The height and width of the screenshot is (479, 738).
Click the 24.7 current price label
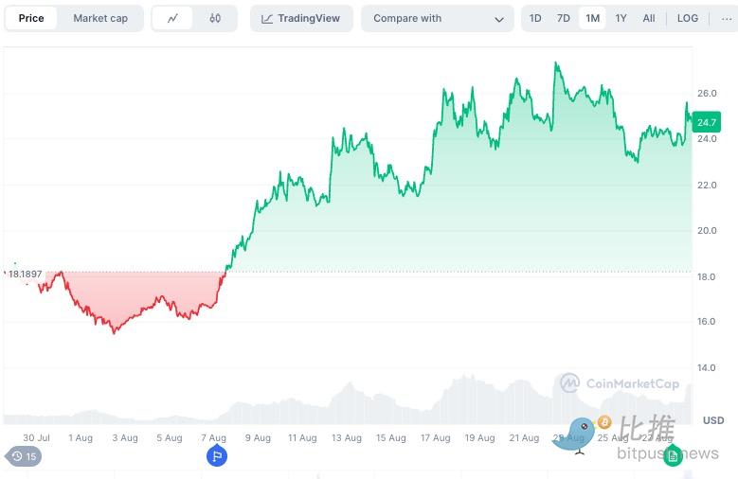pos(706,122)
